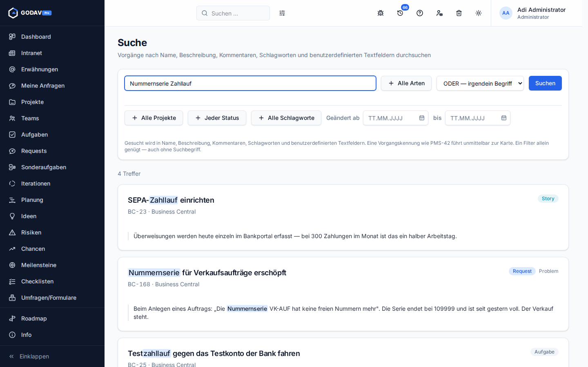This screenshot has height=367, width=588.
Task: Click the AA user avatar
Action: [x=506, y=13]
